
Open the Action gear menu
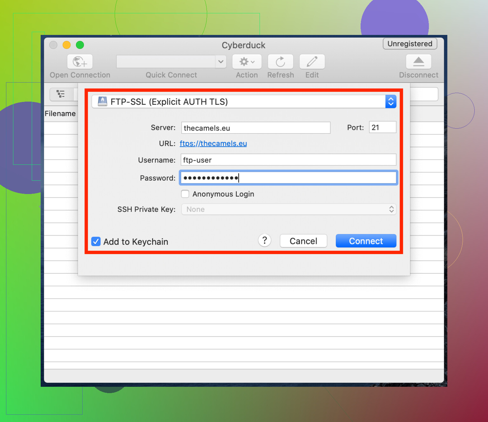click(x=247, y=62)
